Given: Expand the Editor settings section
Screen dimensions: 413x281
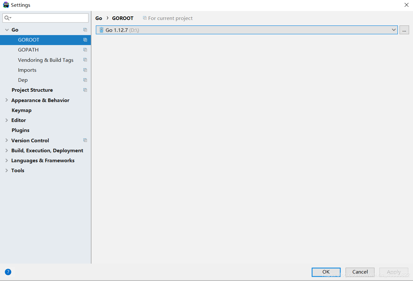Looking at the screenshot, I should coord(7,120).
